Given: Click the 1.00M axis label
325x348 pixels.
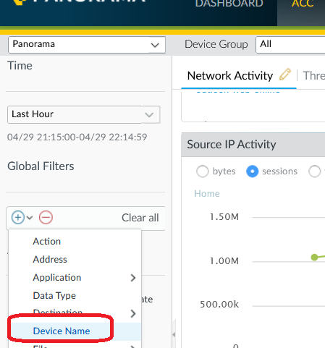Looking at the screenshot, I should pyautogui.click(x=224, y=261).
